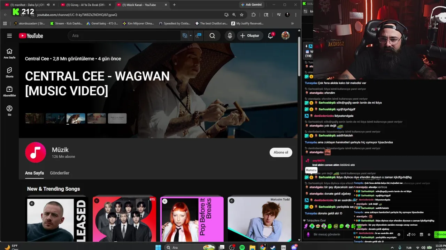Select the Ana Sayfa channel tab
This screenshot has width=446, height=250.
pos(34,173)
